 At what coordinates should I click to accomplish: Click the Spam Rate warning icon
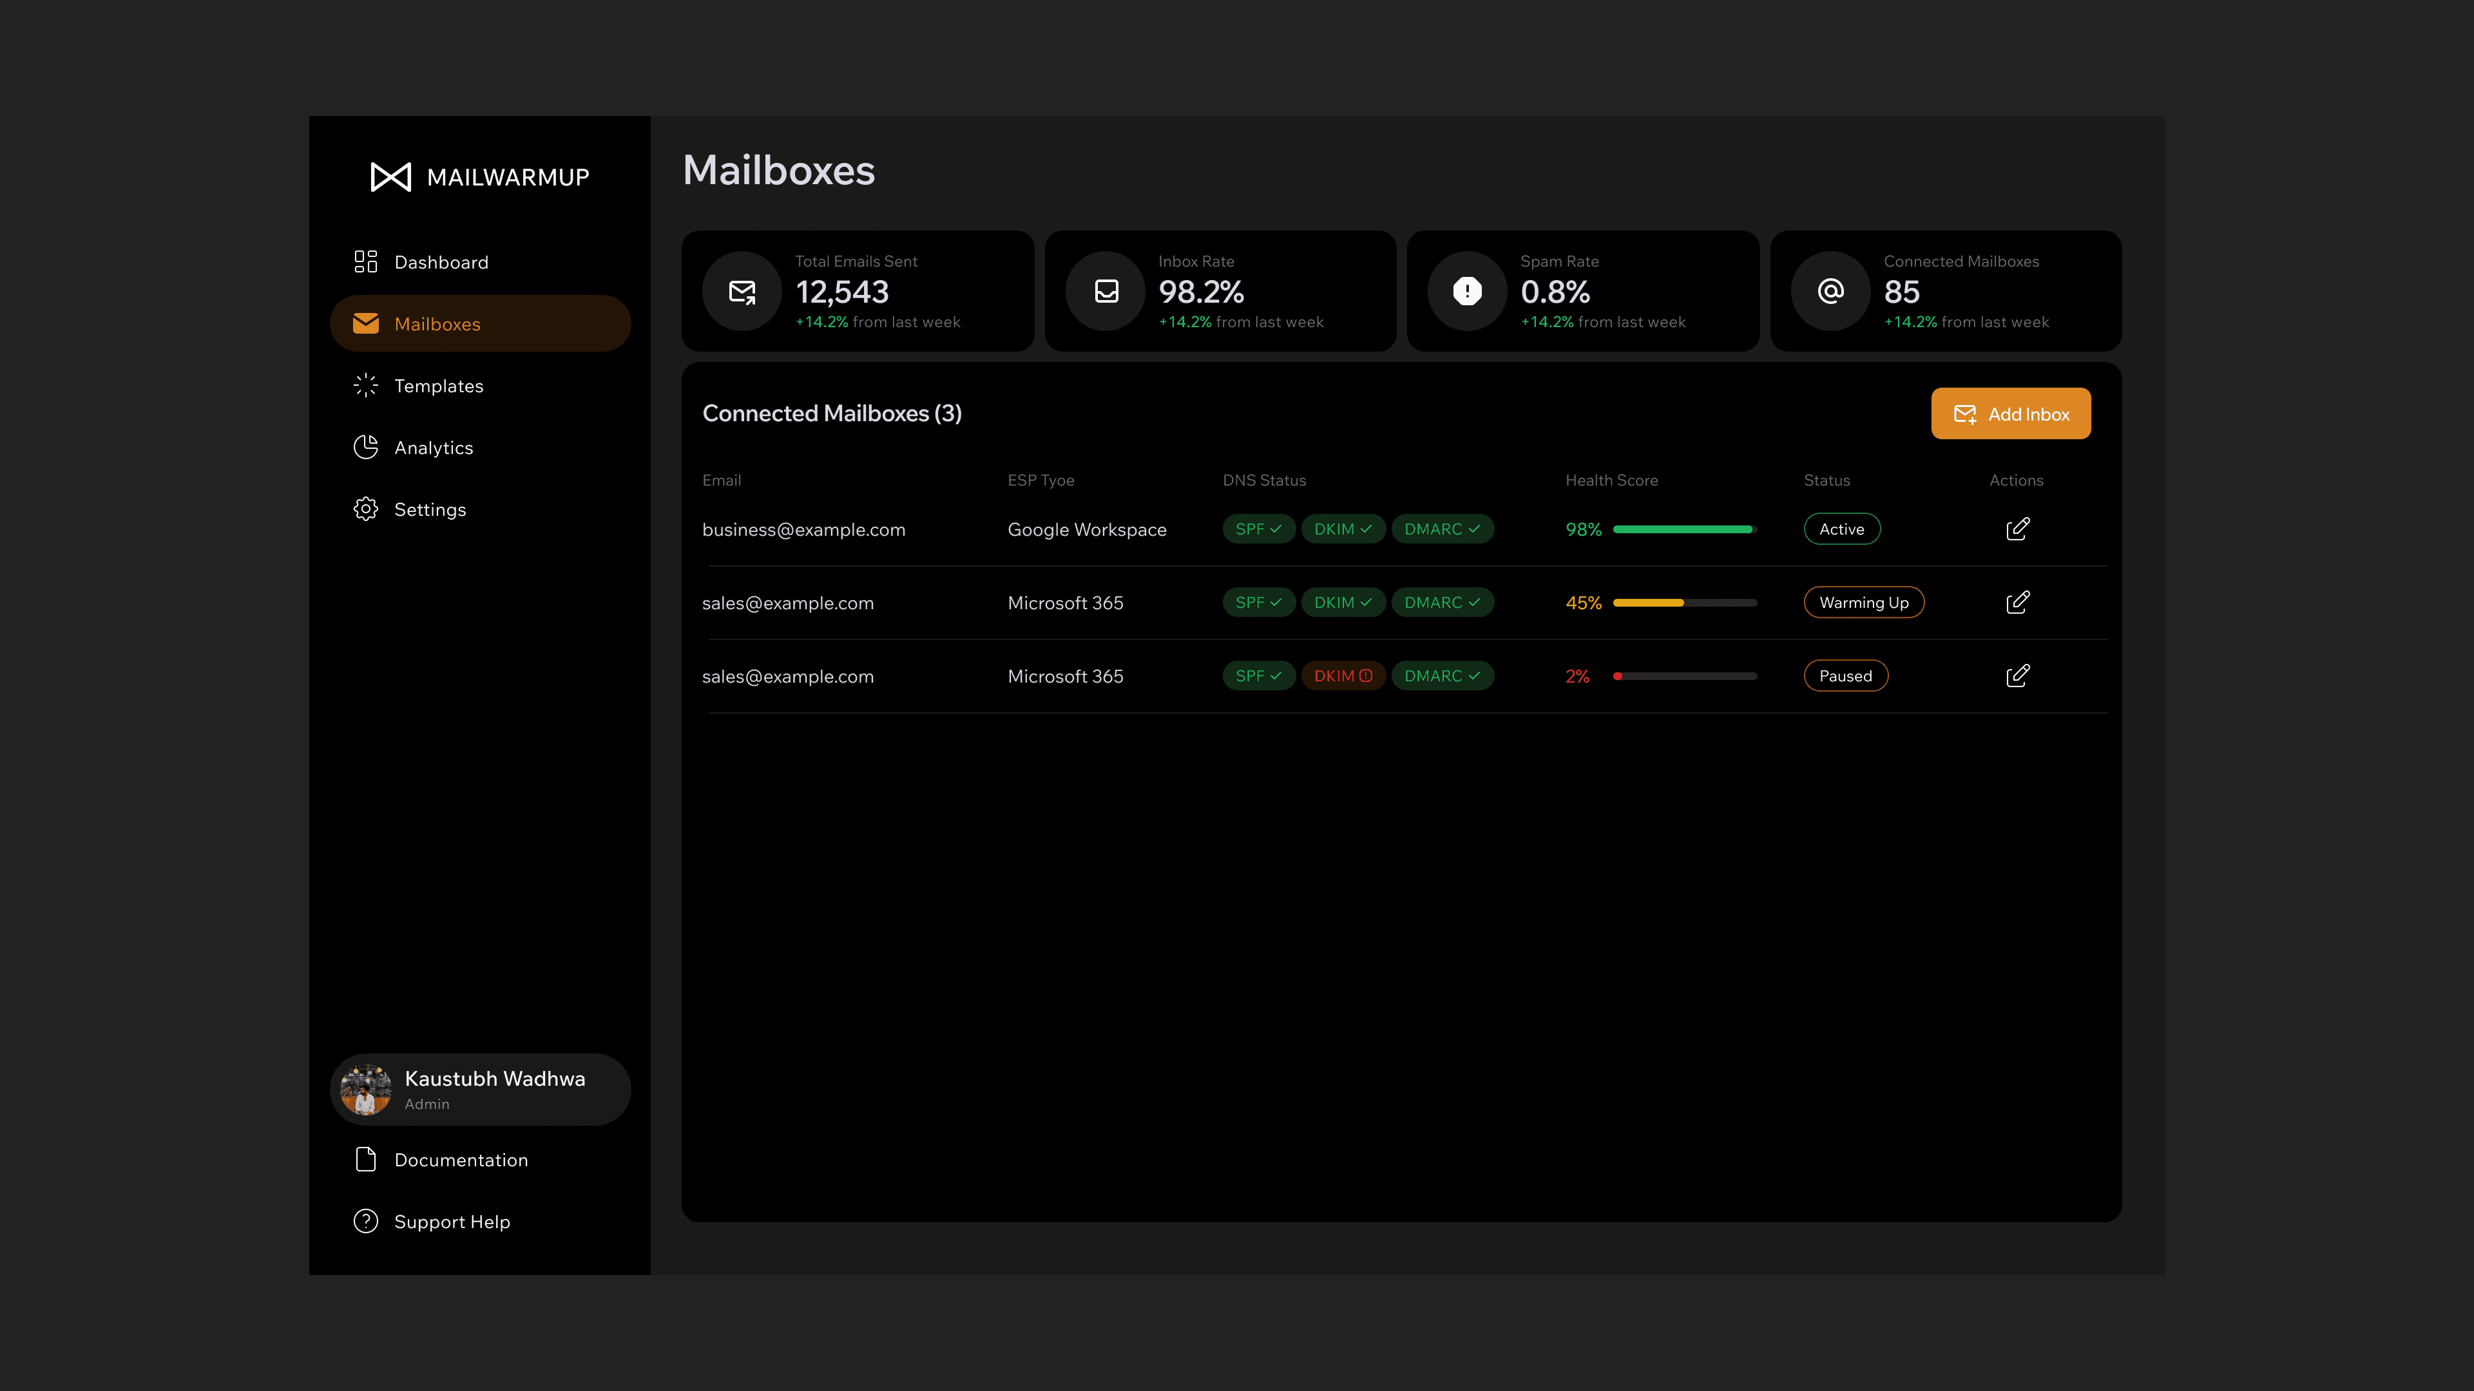tap(1466, 291)
